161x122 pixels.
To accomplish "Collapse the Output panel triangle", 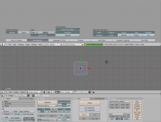I will pos(3,99).
